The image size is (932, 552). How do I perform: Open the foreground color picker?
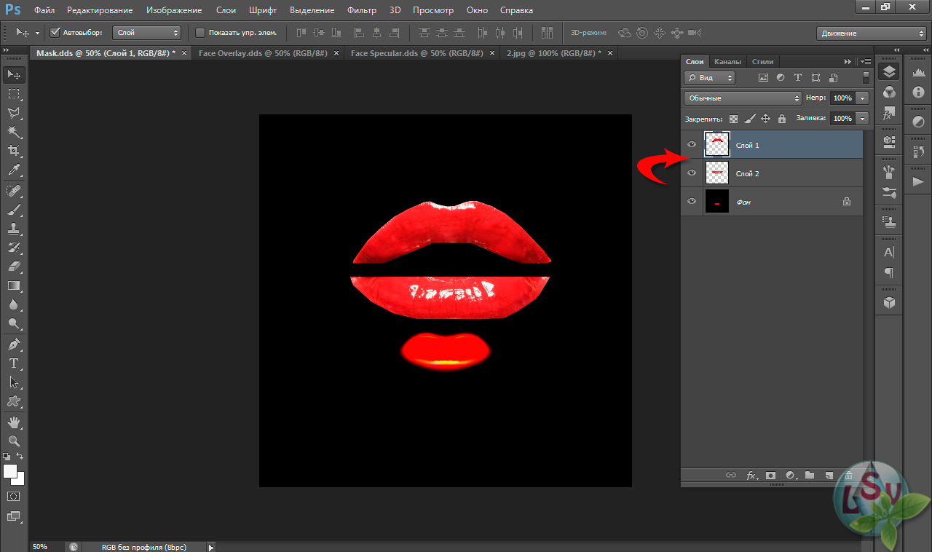pos(9,470)
